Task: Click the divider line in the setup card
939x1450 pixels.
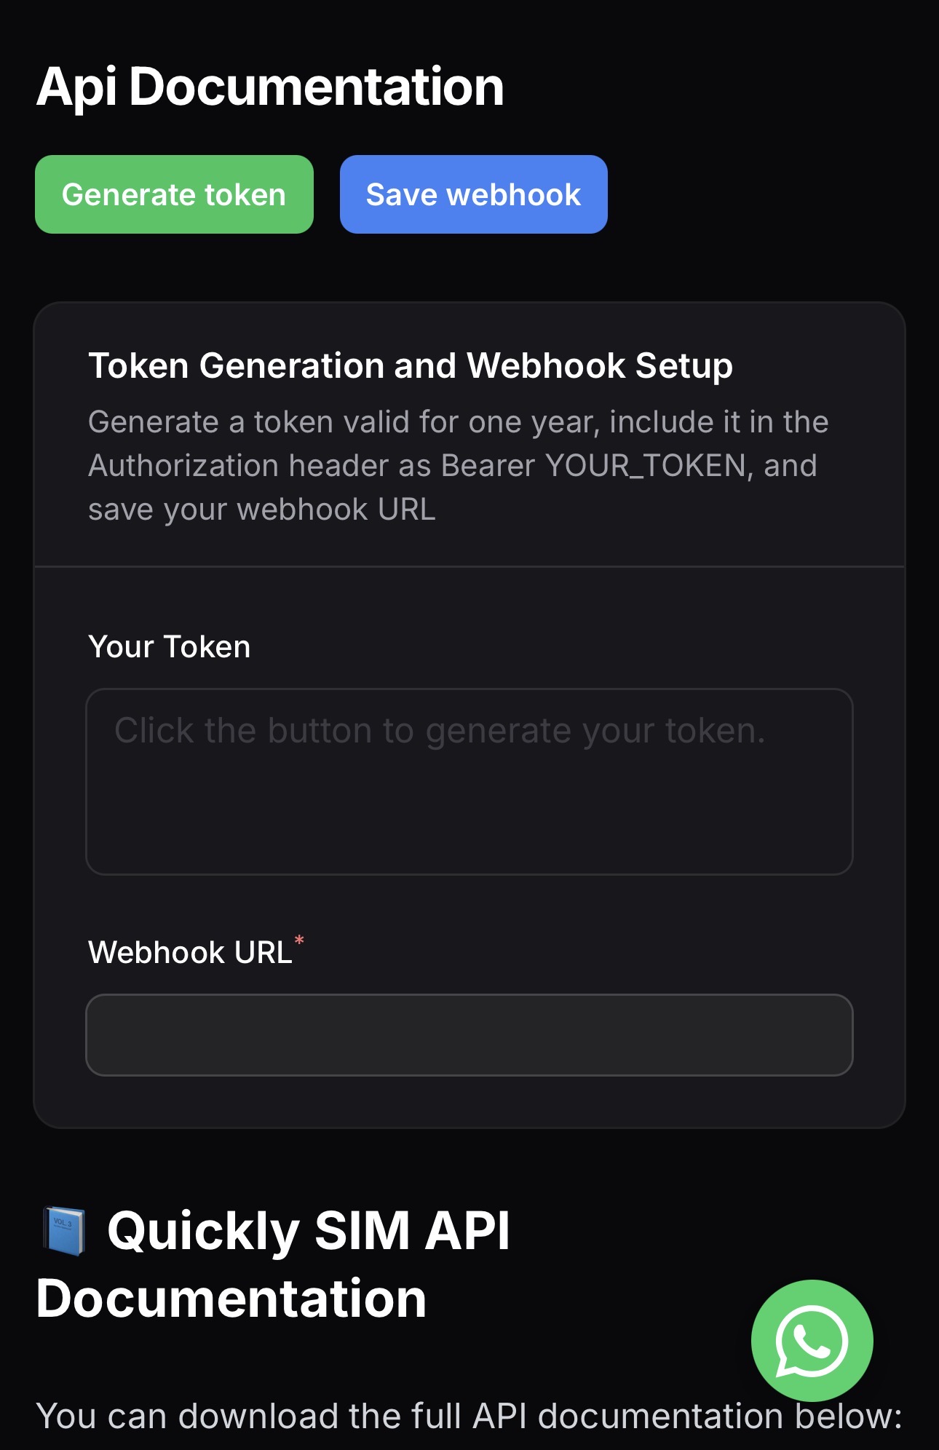Action: pyautogui.click(x=469, y=566)
